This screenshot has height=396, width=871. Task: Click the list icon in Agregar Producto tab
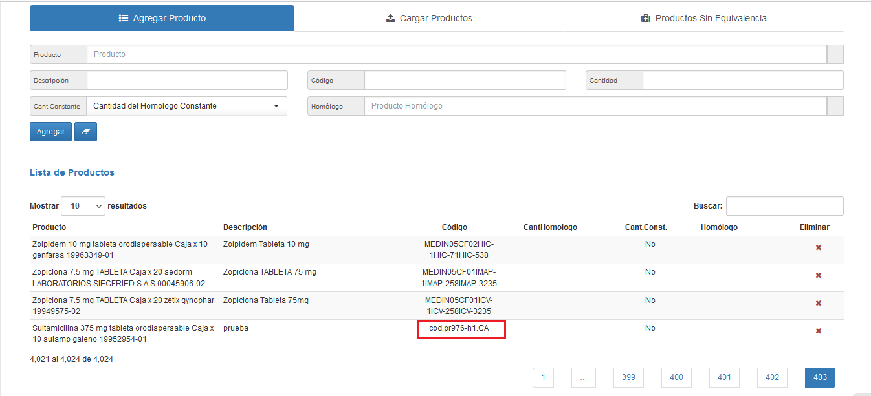[124, 18]
